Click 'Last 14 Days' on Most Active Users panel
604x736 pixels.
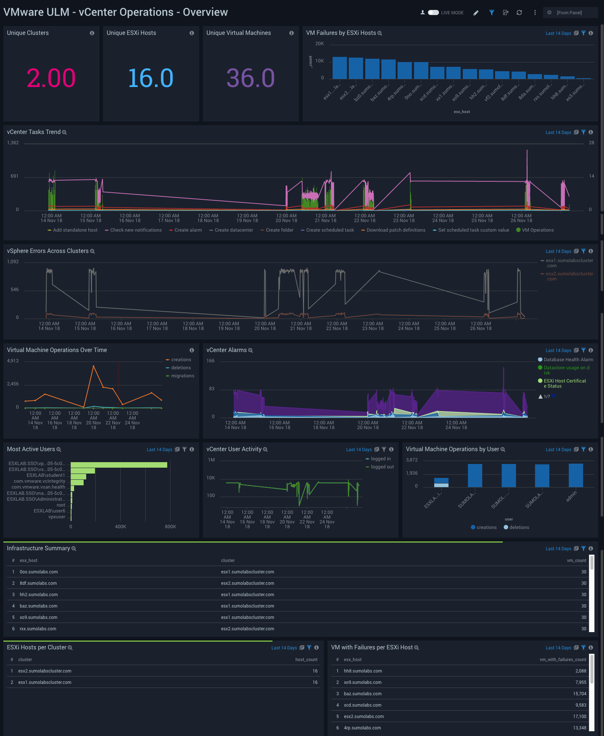(159, 450)
